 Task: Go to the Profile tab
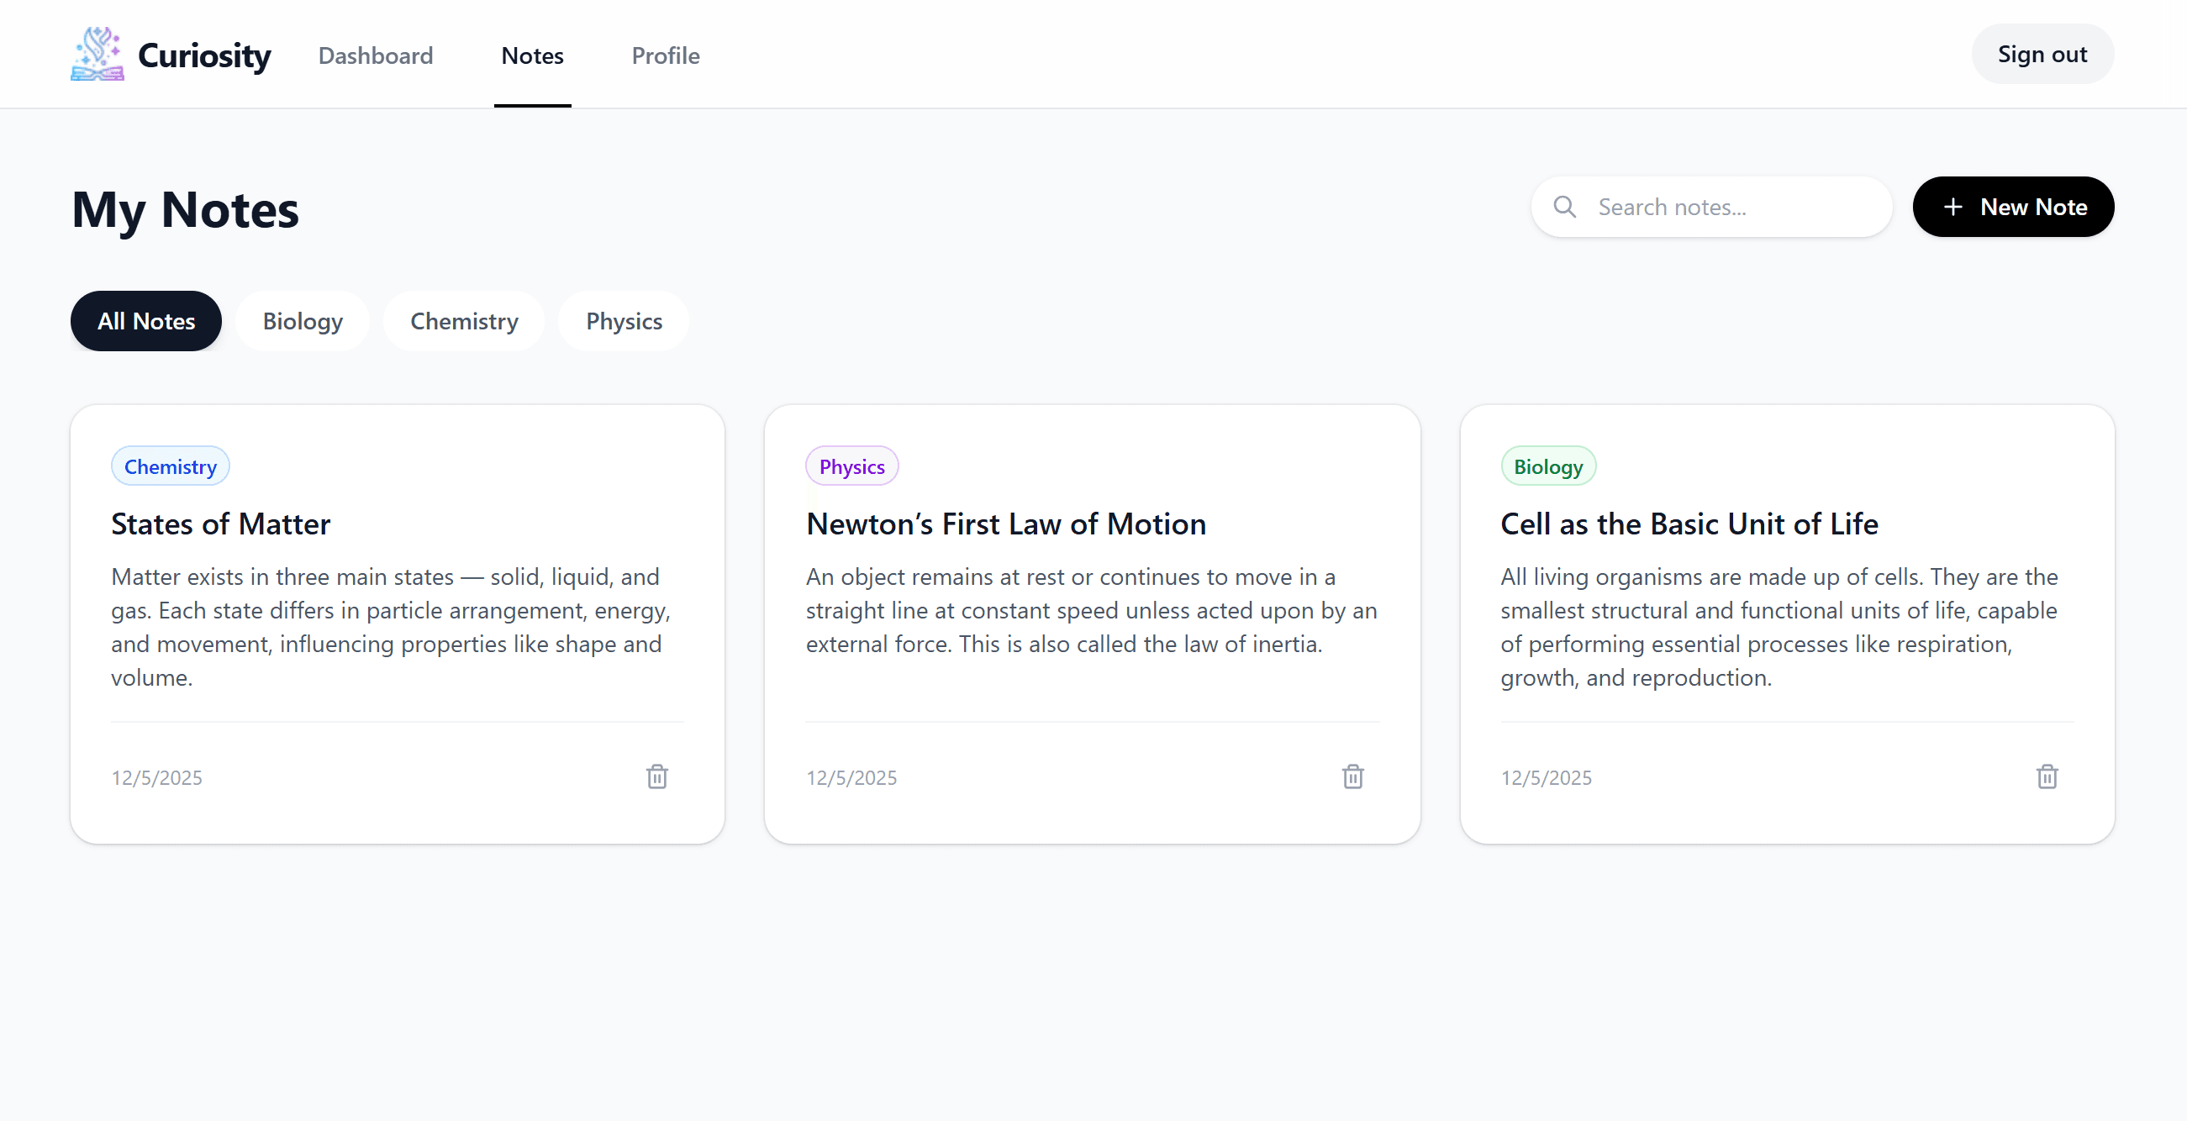tap(665, 55)
